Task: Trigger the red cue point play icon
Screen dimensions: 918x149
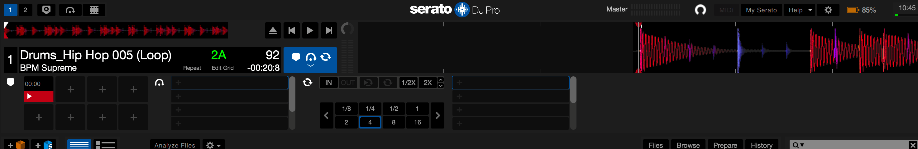Action: [x=38, y=96]
